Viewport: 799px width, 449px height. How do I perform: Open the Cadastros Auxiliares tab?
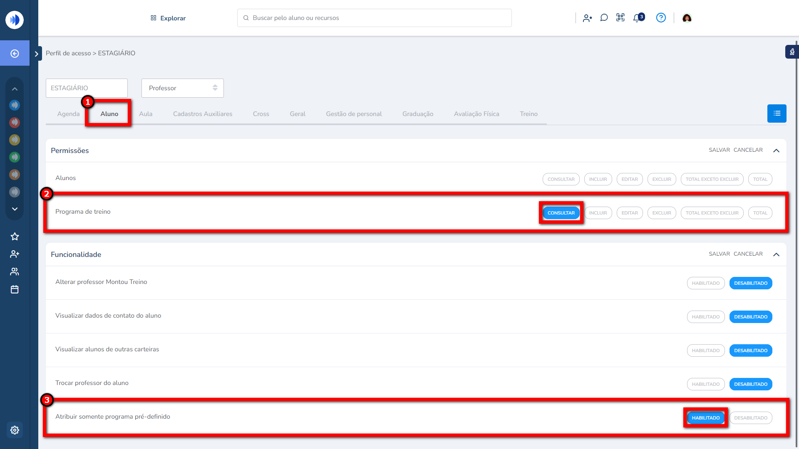point(202,114)
